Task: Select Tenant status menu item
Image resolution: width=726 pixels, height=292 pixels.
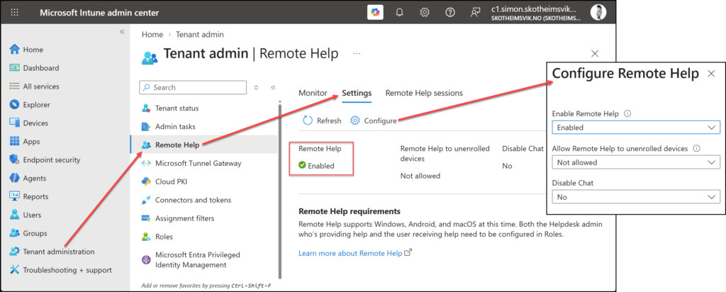Action: pos(177,108)
